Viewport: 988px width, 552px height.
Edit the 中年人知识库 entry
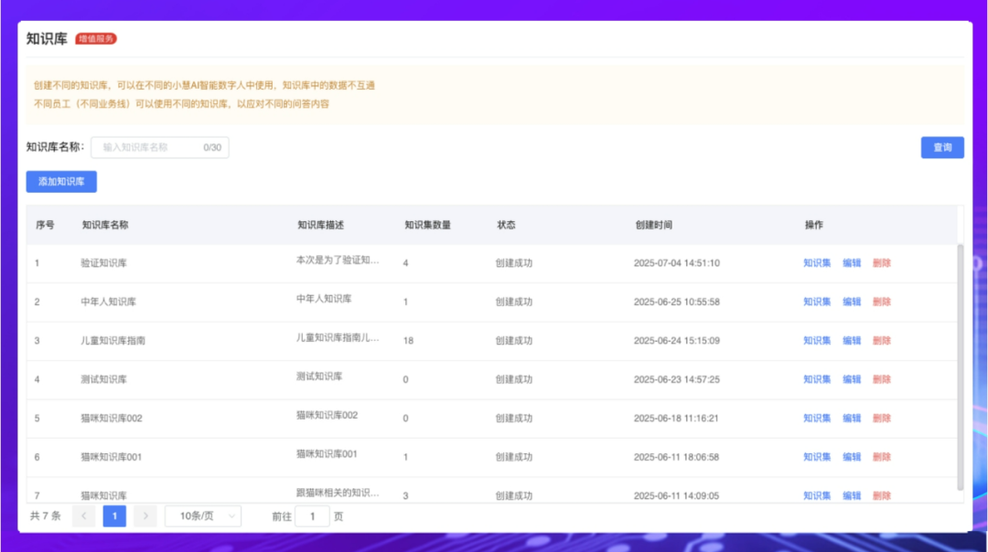point(852,302)
